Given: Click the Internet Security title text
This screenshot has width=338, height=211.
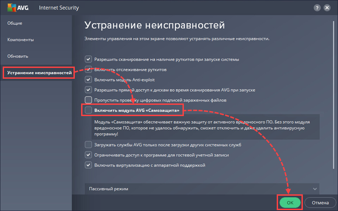Looking at the screenshot, I should coord(59,8).
